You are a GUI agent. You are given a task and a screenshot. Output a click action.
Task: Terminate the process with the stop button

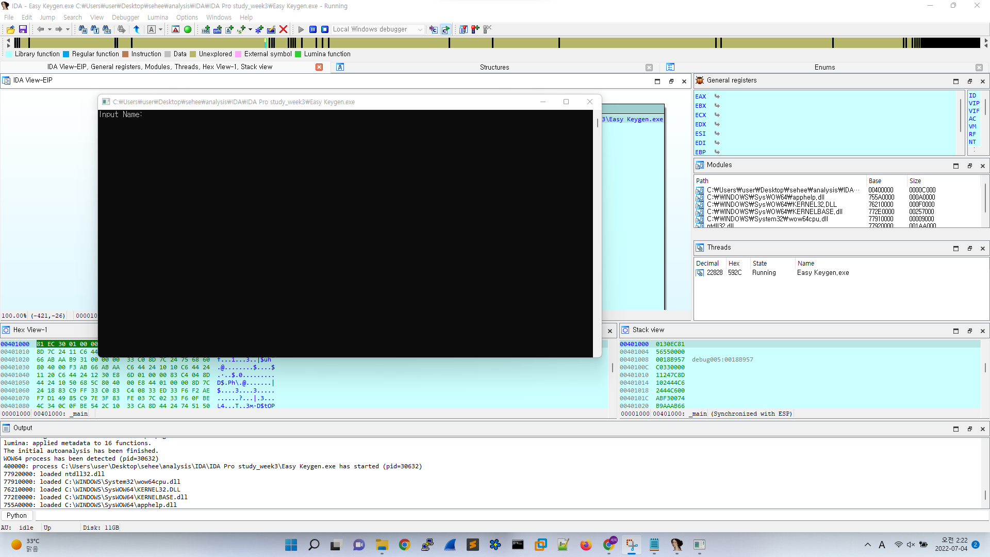click(x=325, y=29)
